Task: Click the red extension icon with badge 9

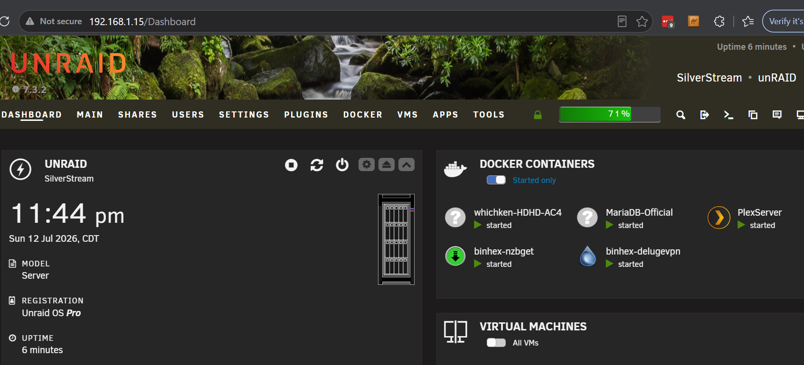Action: coord(668,21)
